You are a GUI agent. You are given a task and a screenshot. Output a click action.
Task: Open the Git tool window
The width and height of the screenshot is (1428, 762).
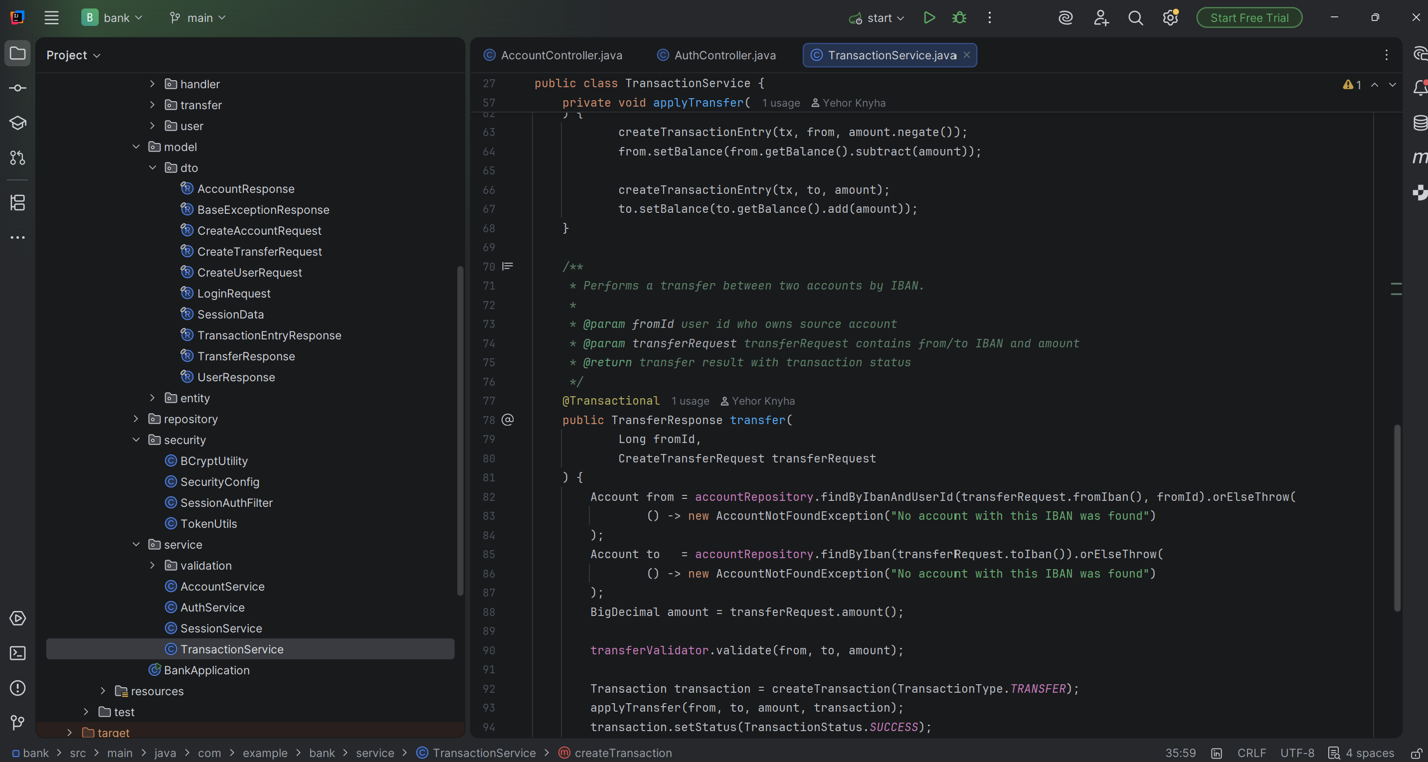pos(18,723)
